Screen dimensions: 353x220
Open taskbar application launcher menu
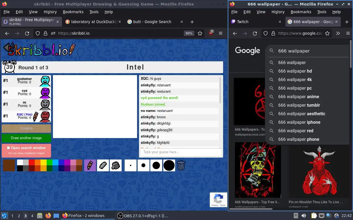(x=4, y=216)
